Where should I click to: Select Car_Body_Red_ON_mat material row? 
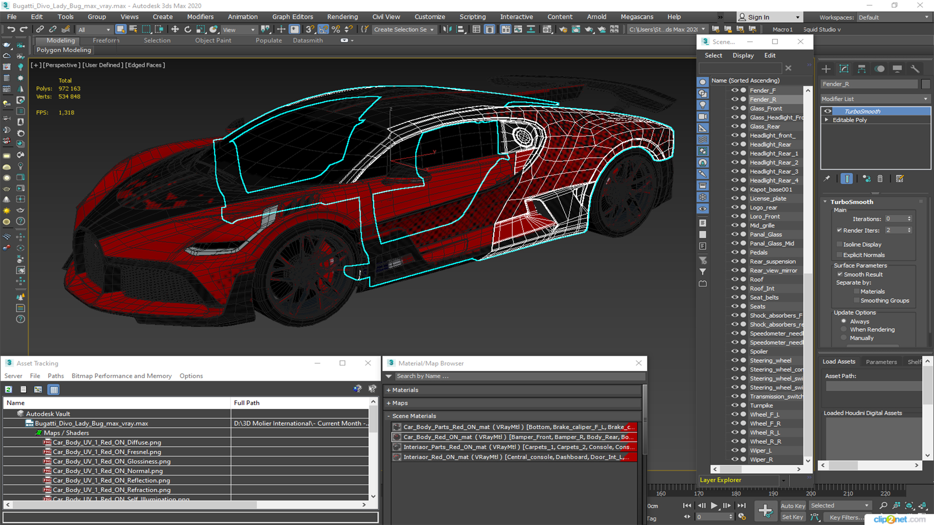tap(515, 437)
